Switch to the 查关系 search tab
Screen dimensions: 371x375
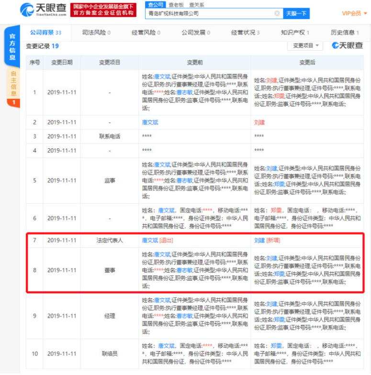click(x=196, y=5)
